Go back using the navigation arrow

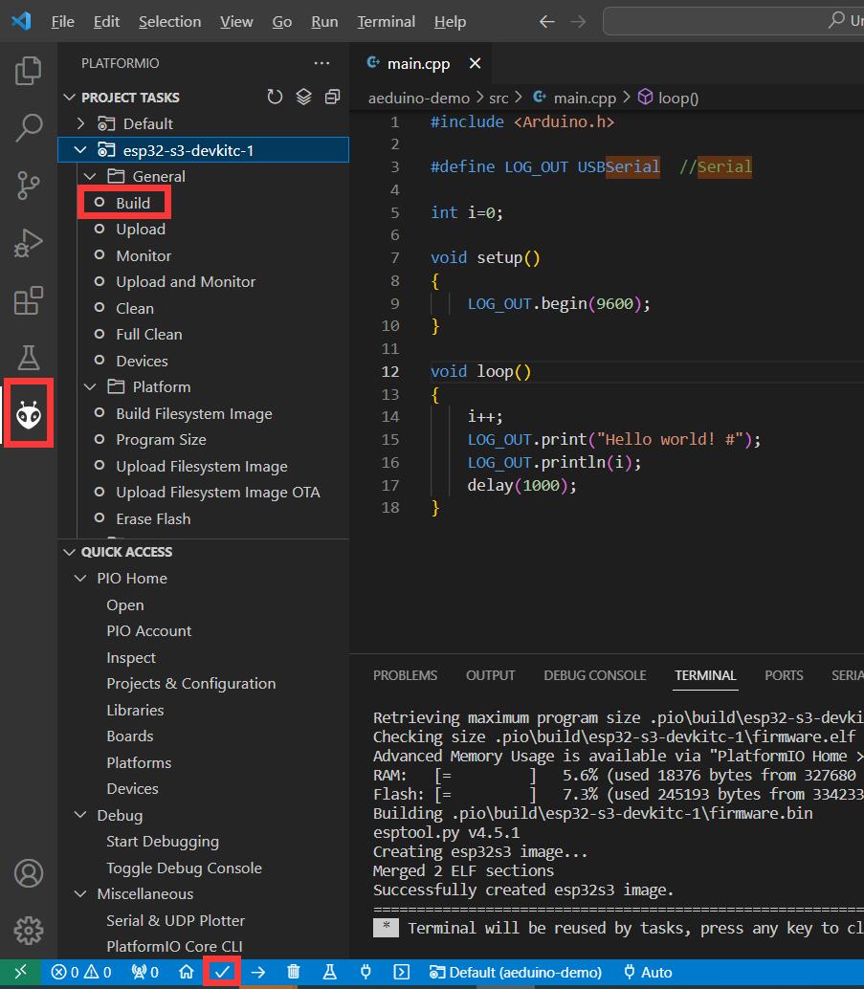(x=546, y=22)
